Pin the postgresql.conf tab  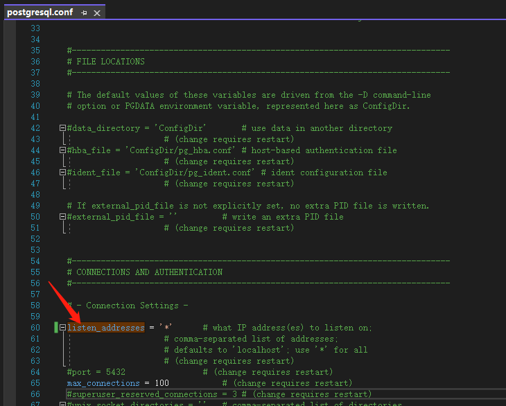(x=84, y=12)
